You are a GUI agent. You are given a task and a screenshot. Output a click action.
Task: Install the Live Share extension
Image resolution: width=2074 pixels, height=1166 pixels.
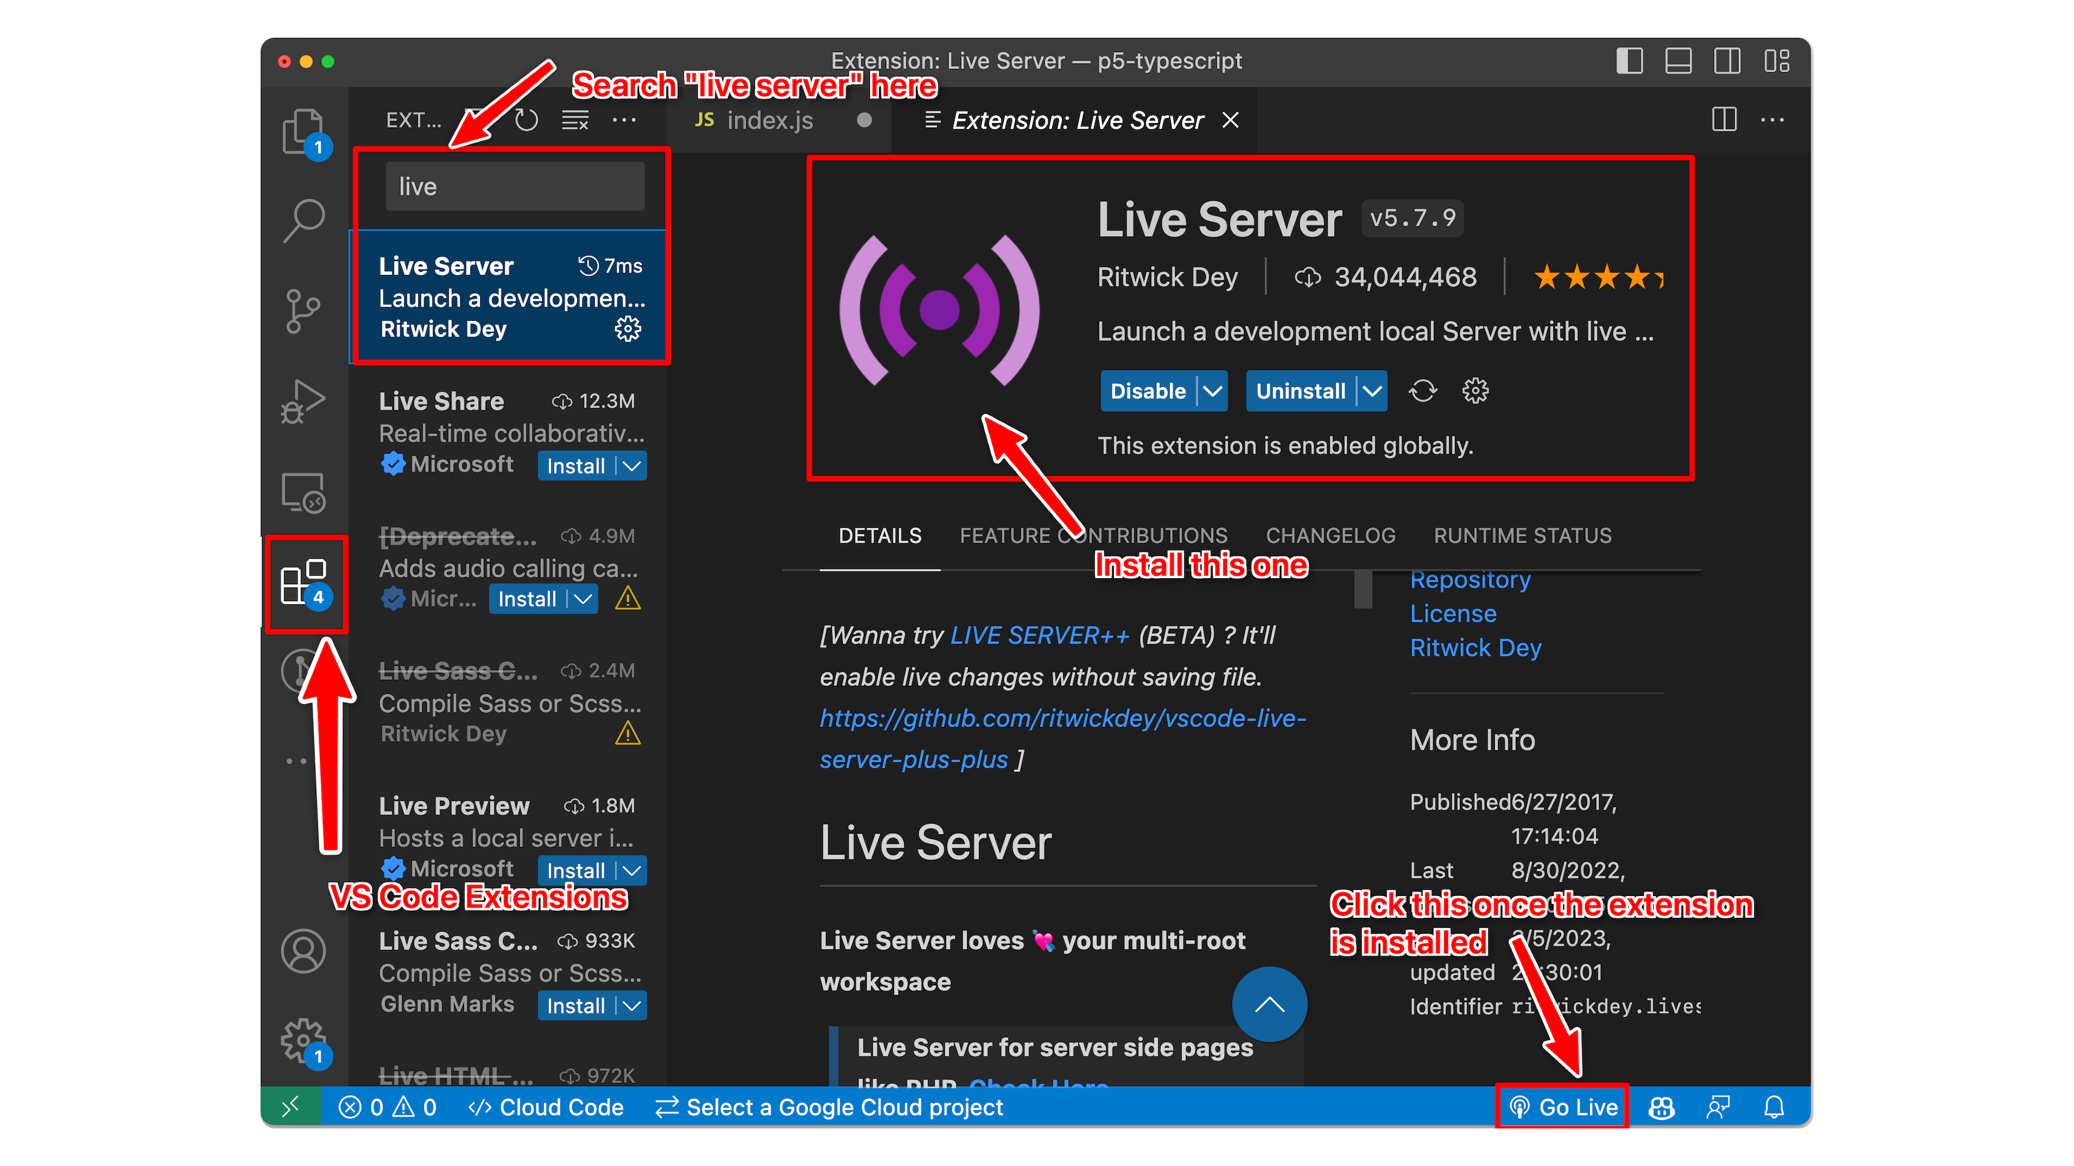pyautogui.click(x=575, y=466)
